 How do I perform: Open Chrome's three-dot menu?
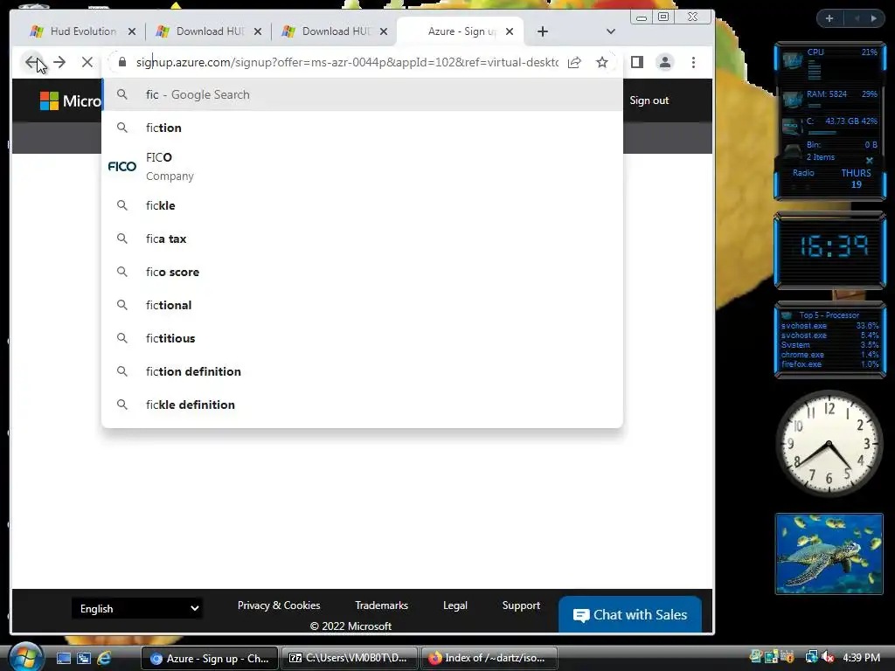point(693,62)
